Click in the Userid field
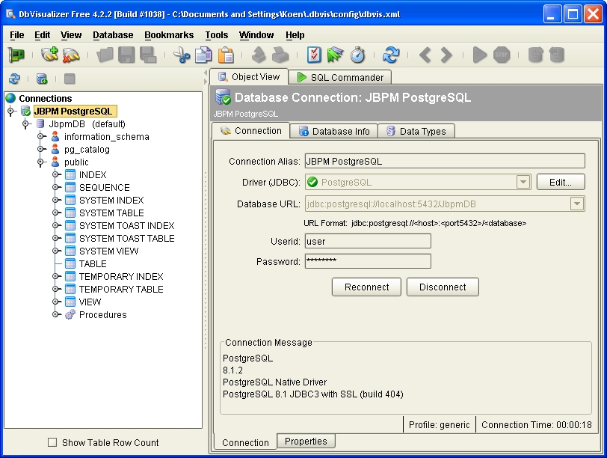This screenshot has width=607, height=458. tap(367, 242)
